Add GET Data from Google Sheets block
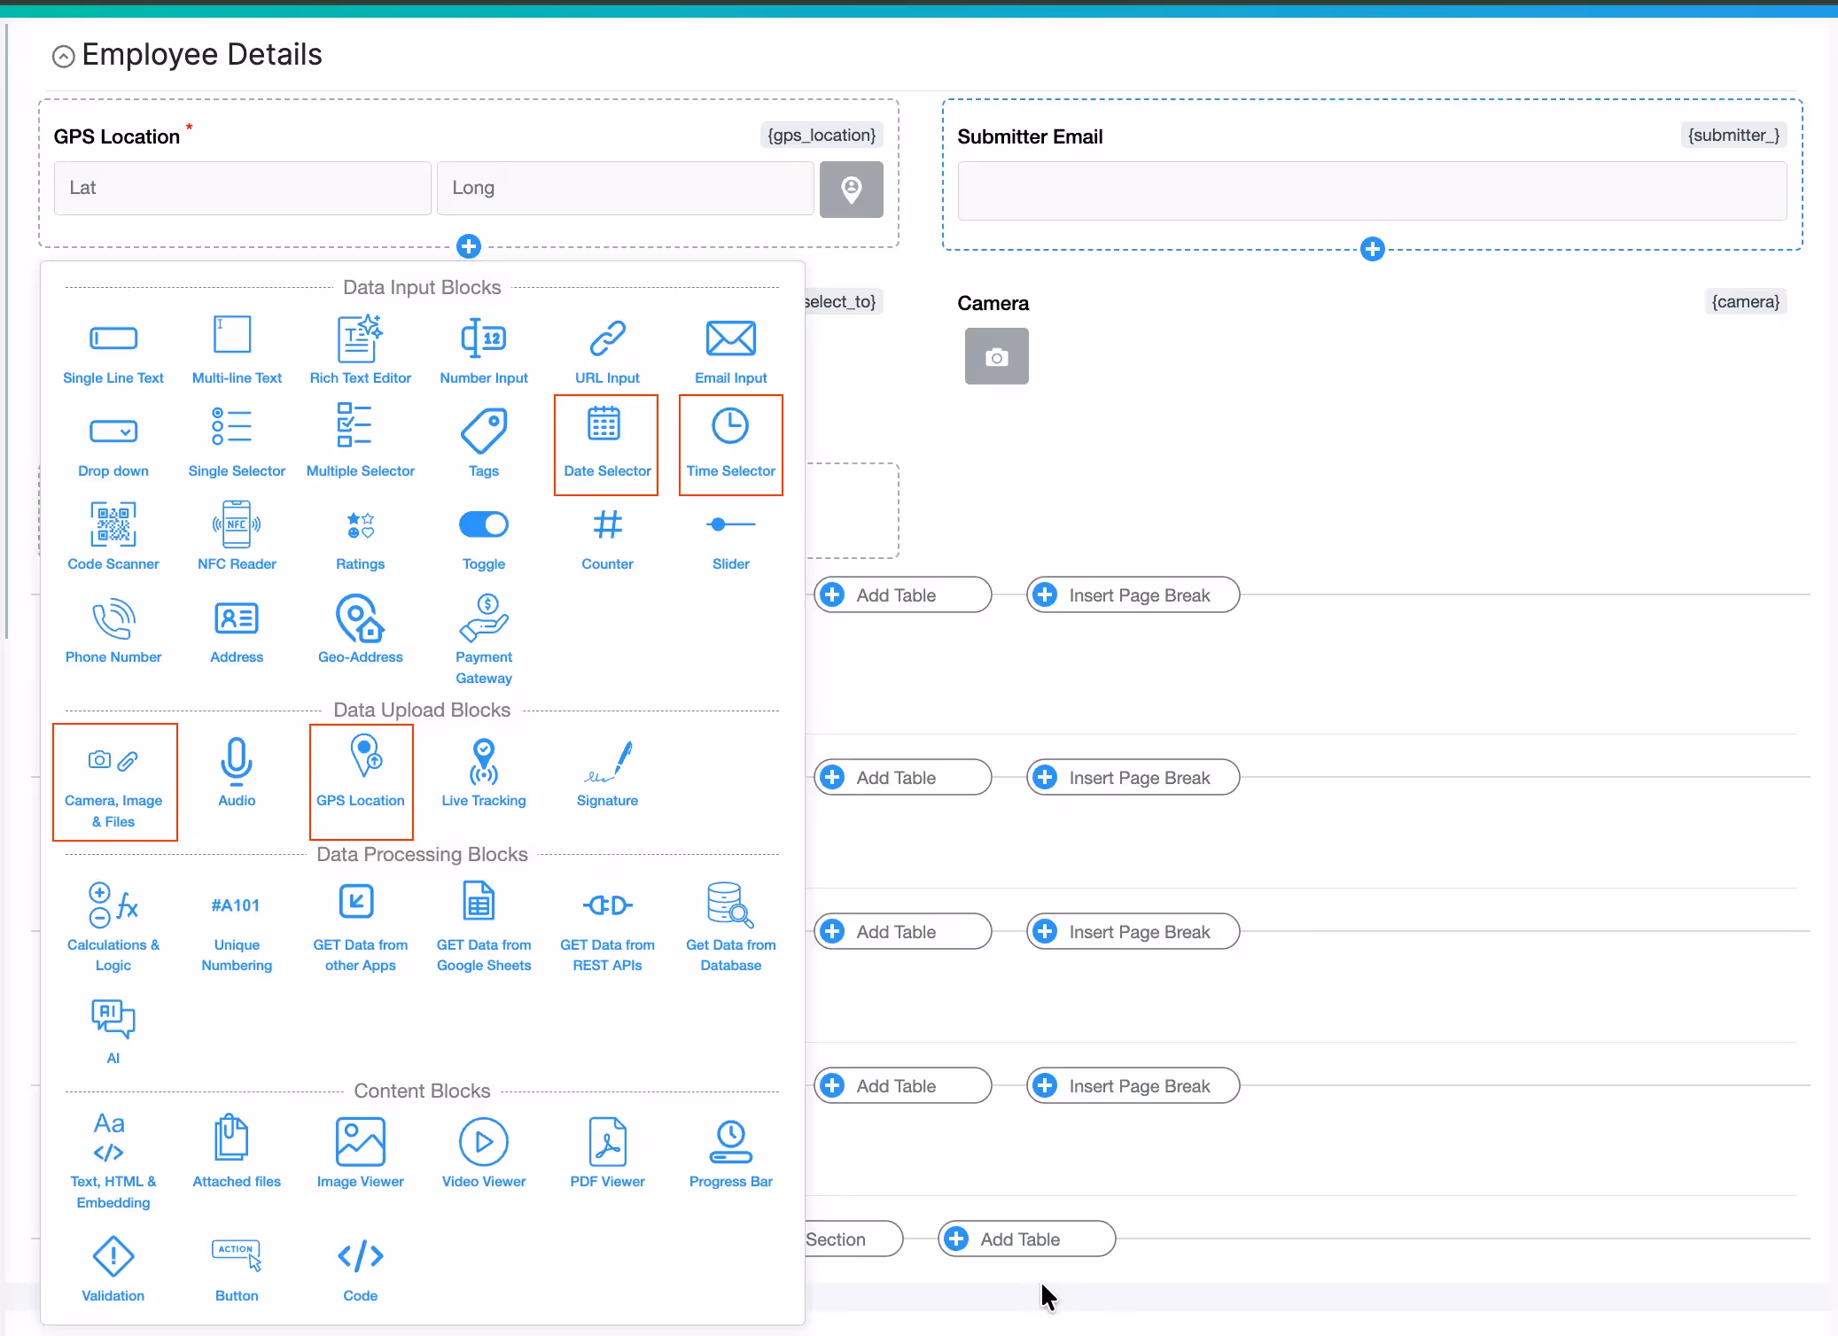 point(484,926)
